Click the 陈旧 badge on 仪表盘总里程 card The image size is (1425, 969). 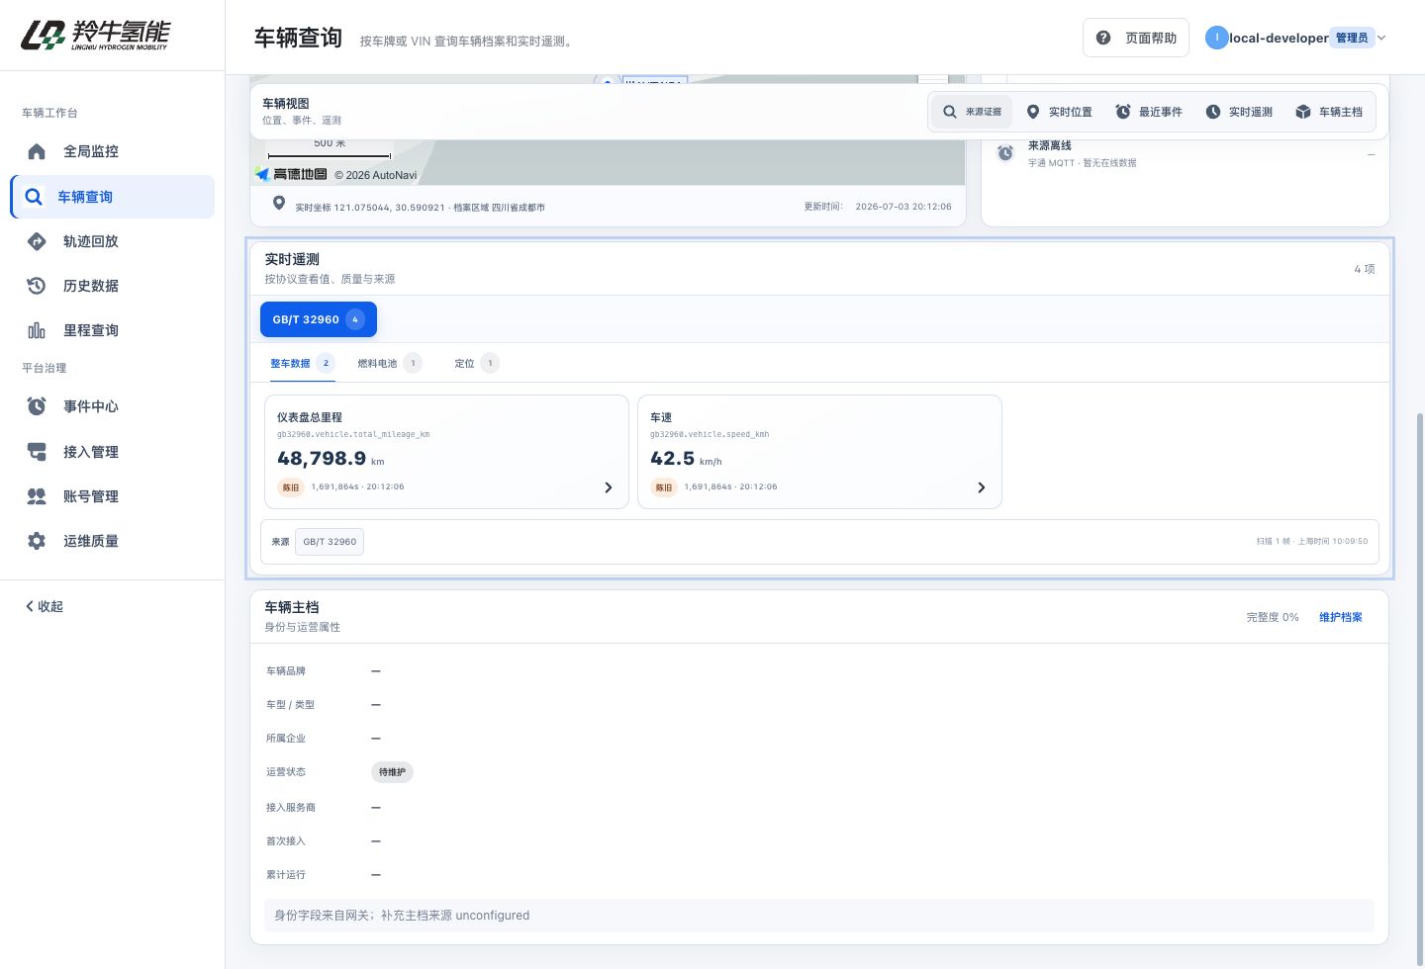pyautogui.click(x=291, y=487)
